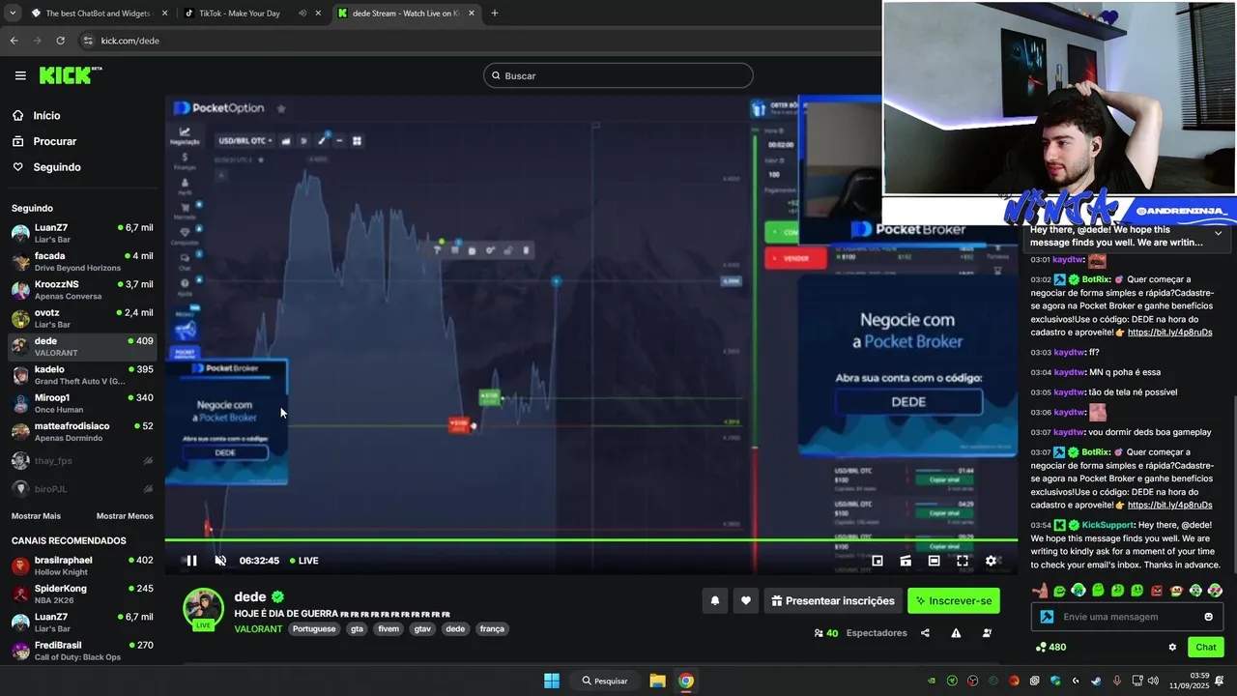The height and width of the screenshot is (696, 1237).
Task: Select the Portuguese tag
Action: [x=314, y=628]
